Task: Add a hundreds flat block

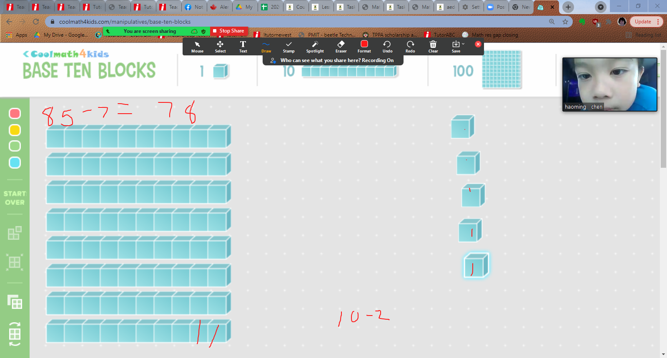Action: point(502,70)
